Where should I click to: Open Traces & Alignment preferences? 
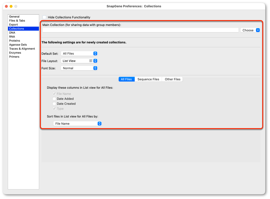click(x=23, y=49)
